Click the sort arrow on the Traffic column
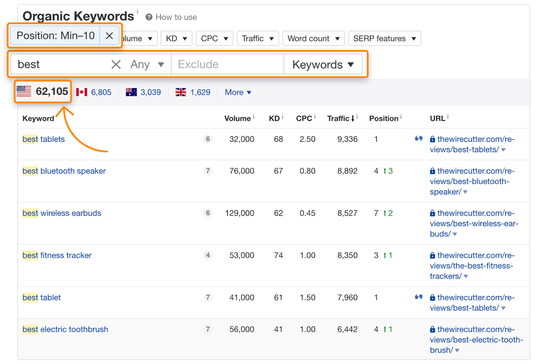This screenshot has width=536, height=364. (353, 118)
